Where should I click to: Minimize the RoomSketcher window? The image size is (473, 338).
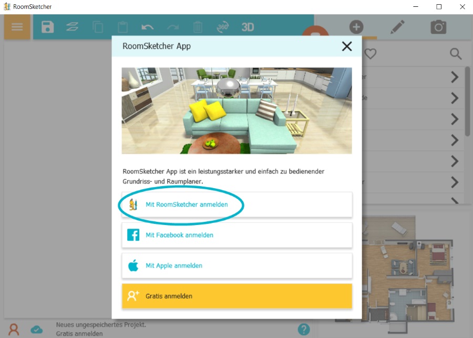tap(416, 7)
